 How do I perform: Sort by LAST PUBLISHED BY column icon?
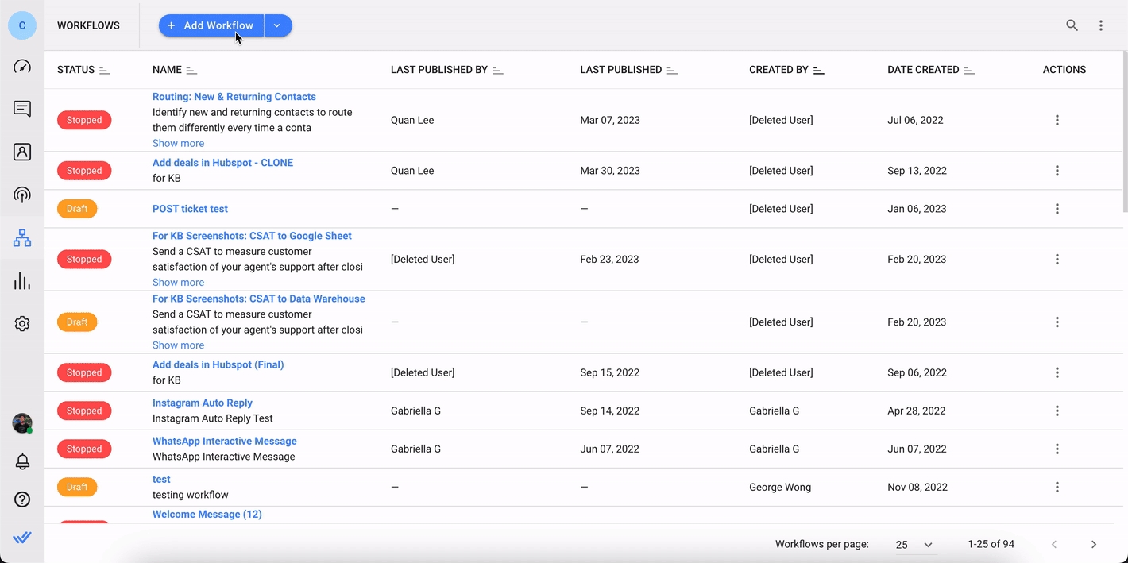tap(498, 70)
